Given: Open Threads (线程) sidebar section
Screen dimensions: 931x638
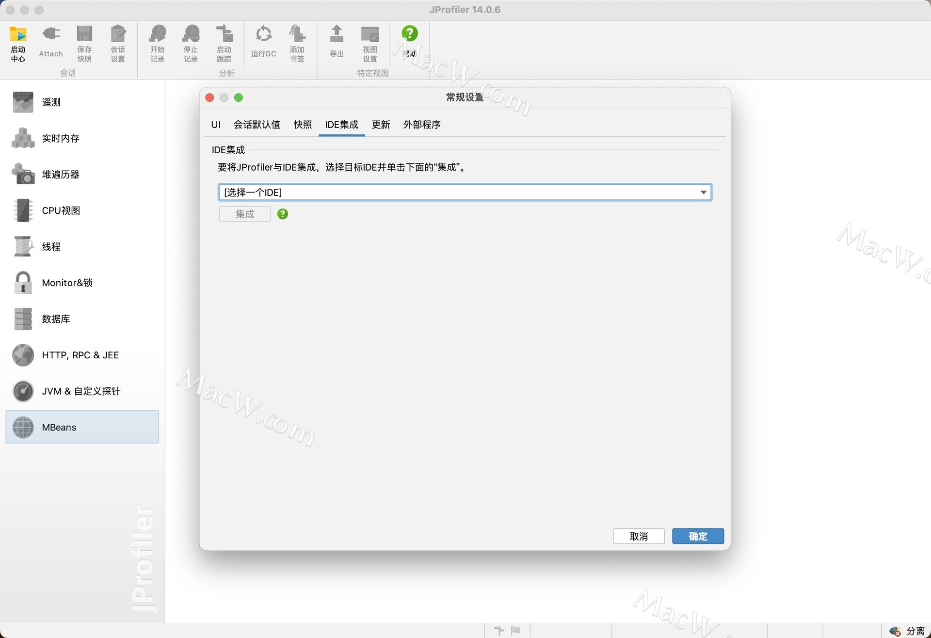Looking at the screenshot, I should [82, 247].
